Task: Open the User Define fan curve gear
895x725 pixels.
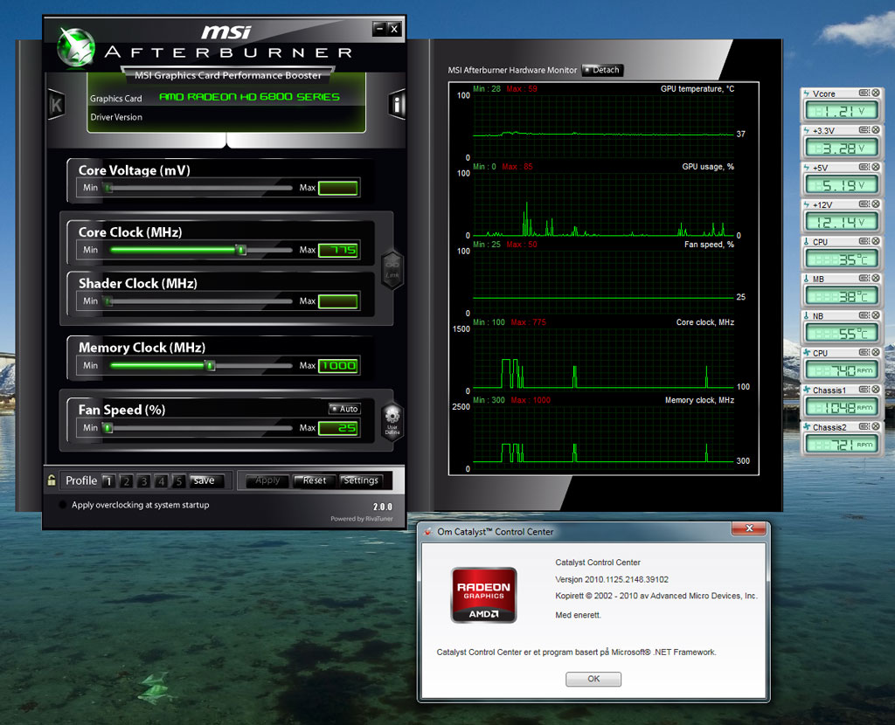Action: click(x=392, y=420)
